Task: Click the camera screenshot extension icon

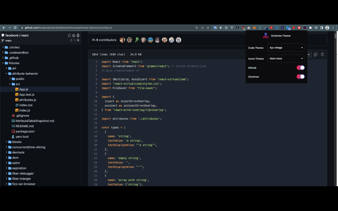Action: (249, 28)
